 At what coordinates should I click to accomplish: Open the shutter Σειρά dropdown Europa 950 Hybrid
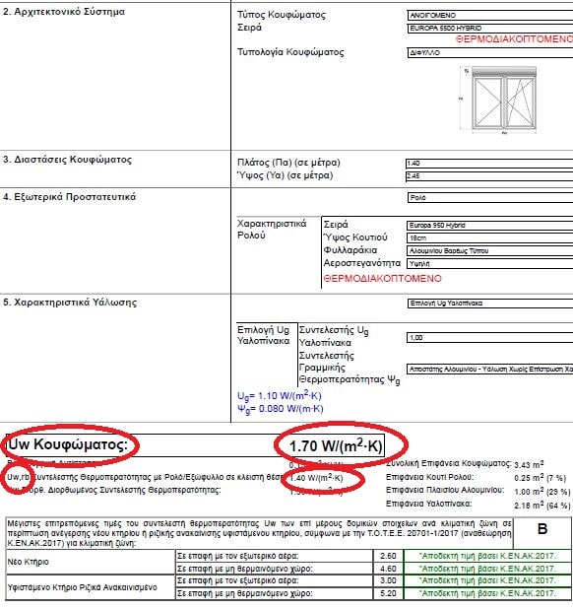(489, 226)
